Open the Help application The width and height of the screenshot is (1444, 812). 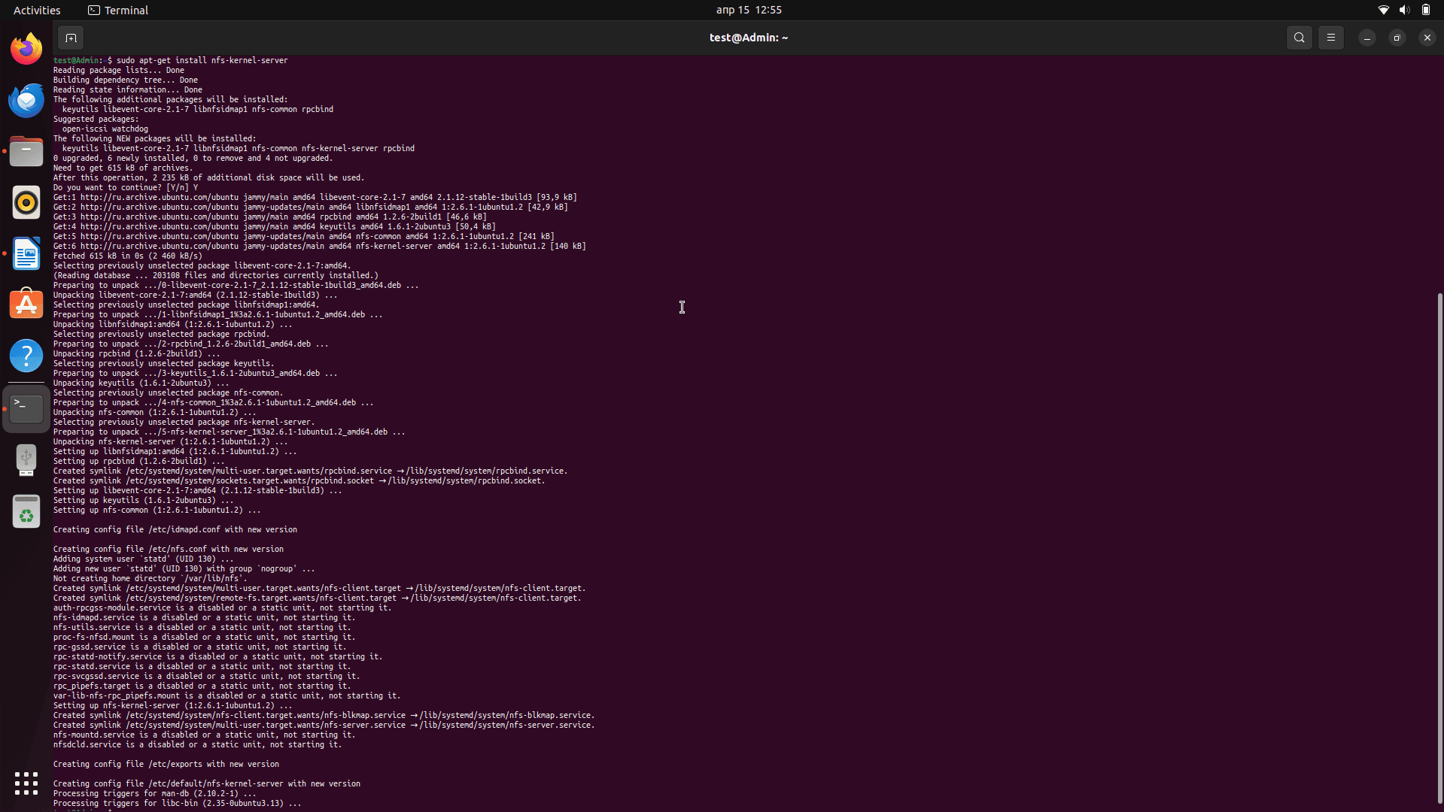26,356
